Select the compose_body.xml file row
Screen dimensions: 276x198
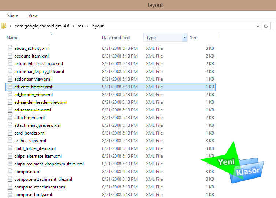[33, 195]
